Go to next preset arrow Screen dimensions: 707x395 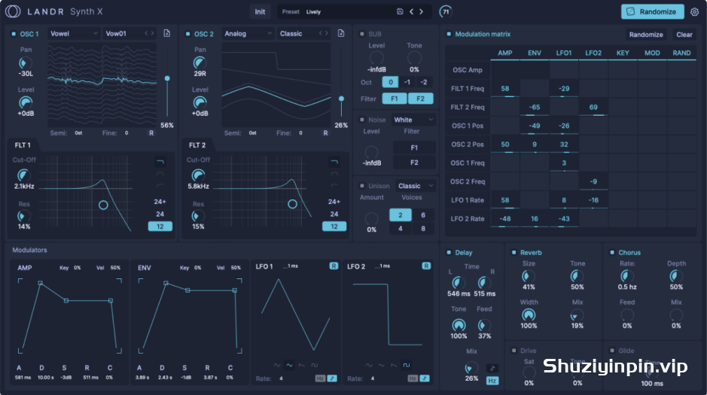[421, 12]
